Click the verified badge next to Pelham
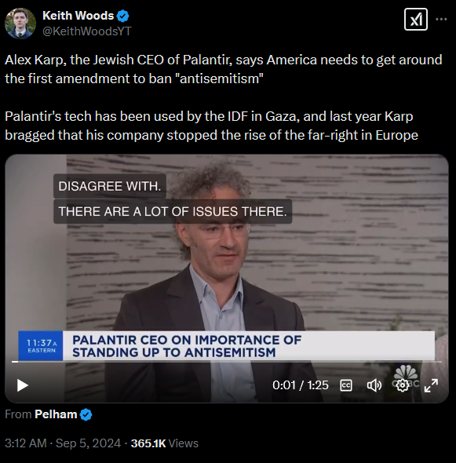This screenshot has width=456, height=463. [x=86, y=414]
